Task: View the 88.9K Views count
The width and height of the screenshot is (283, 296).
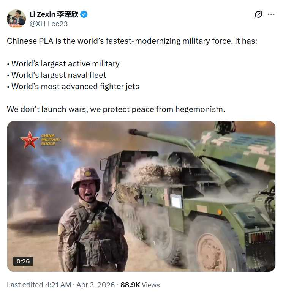Action: [140, 285]
